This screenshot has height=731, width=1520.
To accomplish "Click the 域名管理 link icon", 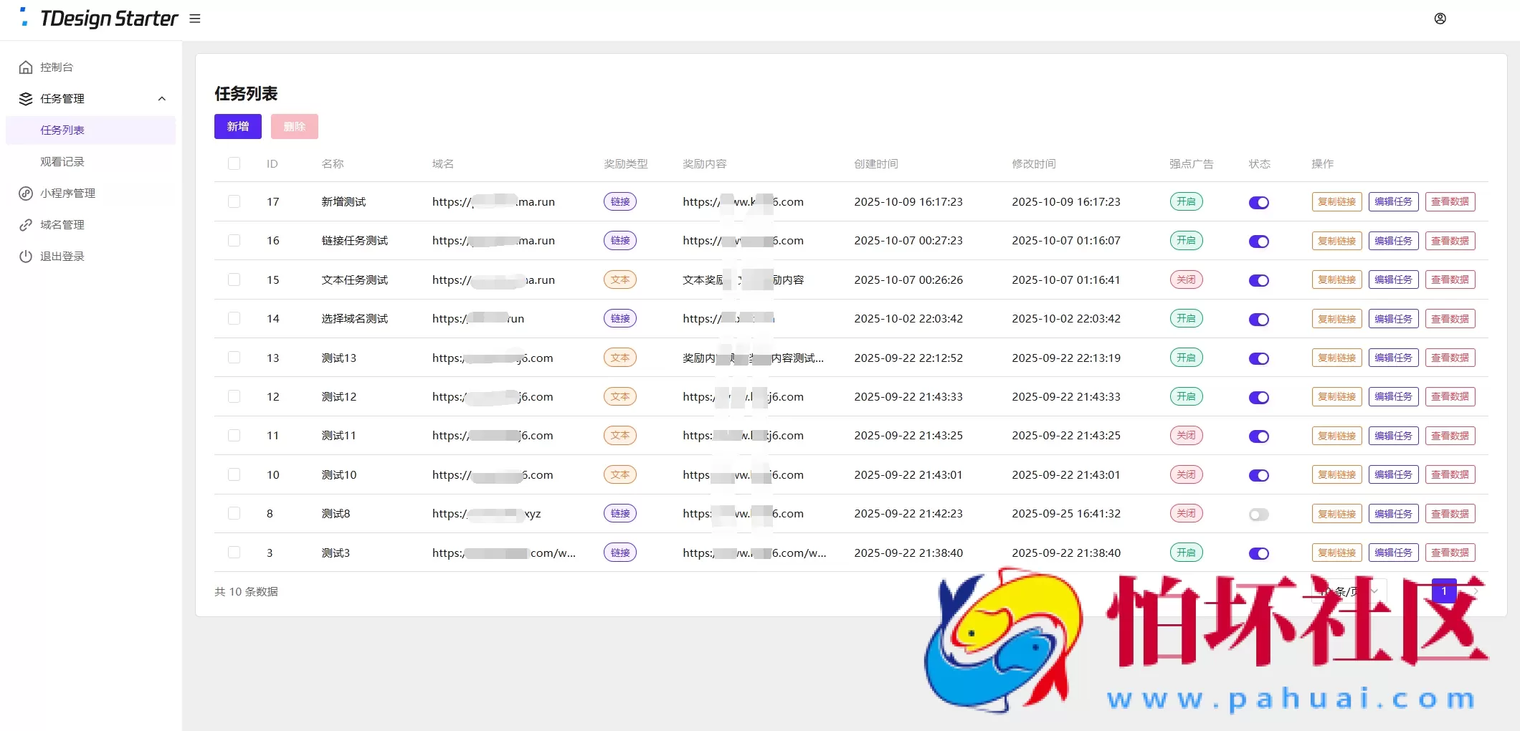I will (26, 225).
